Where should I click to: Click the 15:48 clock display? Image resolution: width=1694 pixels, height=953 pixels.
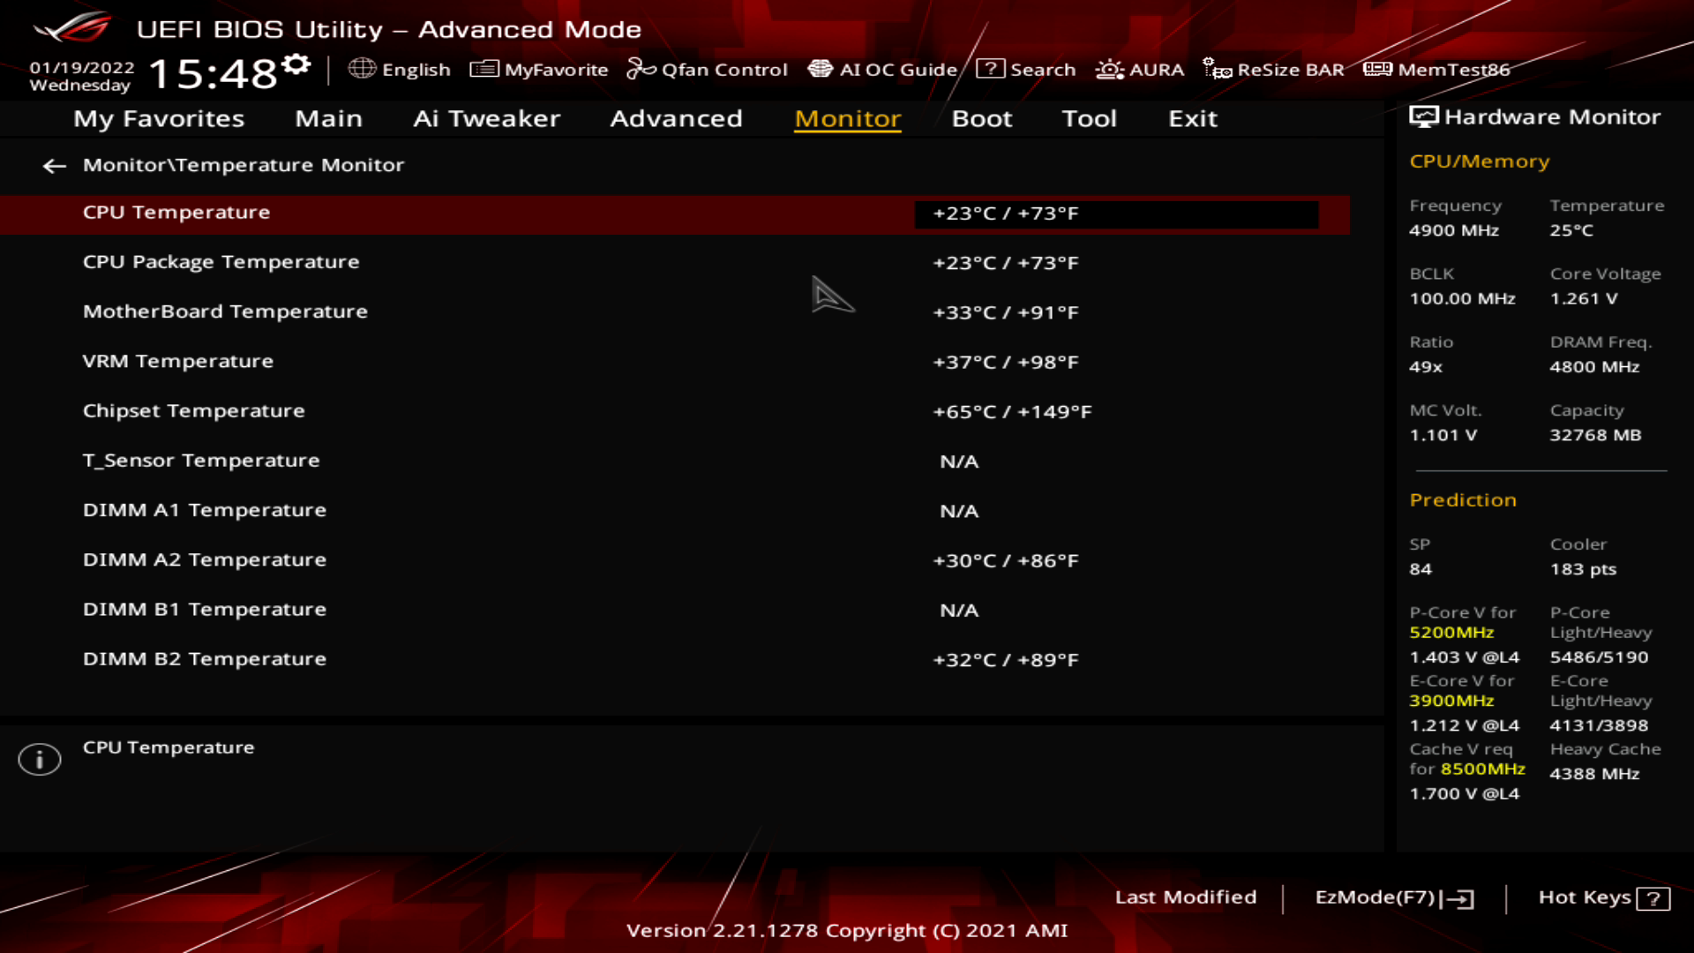click(x=214, y=73)
